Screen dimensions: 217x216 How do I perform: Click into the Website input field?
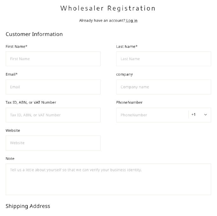[x=53, y=143]
